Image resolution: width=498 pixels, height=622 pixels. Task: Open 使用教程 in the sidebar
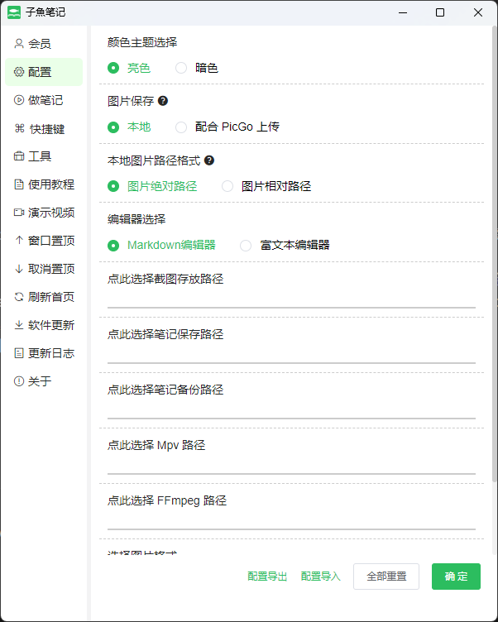pyautogui.click(x=44, y=184)
